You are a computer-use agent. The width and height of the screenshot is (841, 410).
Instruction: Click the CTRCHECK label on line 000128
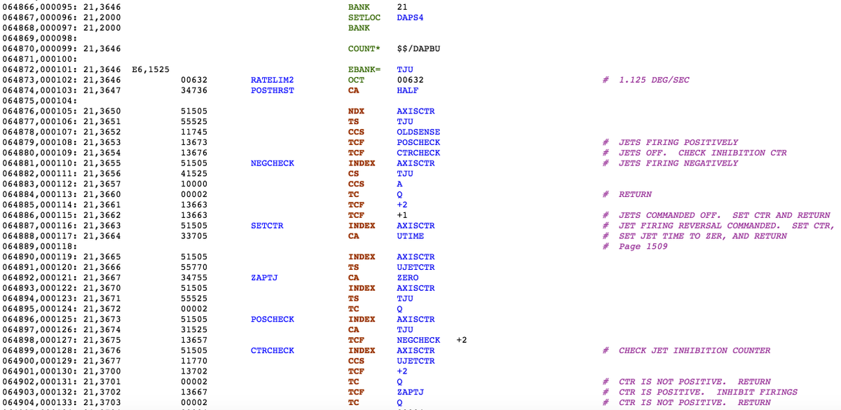[272, 350]
